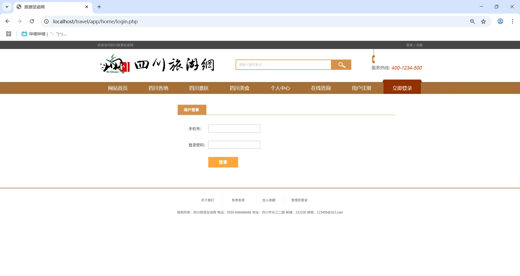Viewport: 520px width, 276px height.
Task: Open the browser three-dot menu
Action: click(x=512, y=21)
